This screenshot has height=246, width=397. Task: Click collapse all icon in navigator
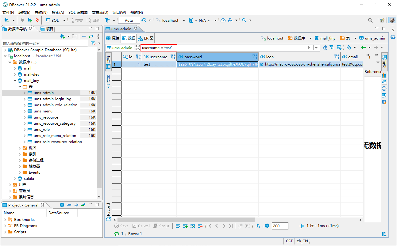tap(84, 36)
